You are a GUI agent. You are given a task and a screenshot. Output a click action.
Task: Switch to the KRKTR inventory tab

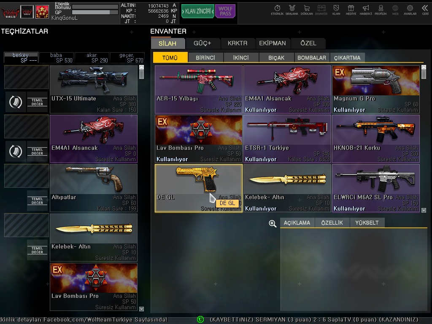pyautogui.click(x=238, y=43)
